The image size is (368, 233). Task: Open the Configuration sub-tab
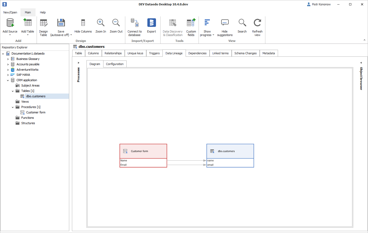tap(115, 64)
